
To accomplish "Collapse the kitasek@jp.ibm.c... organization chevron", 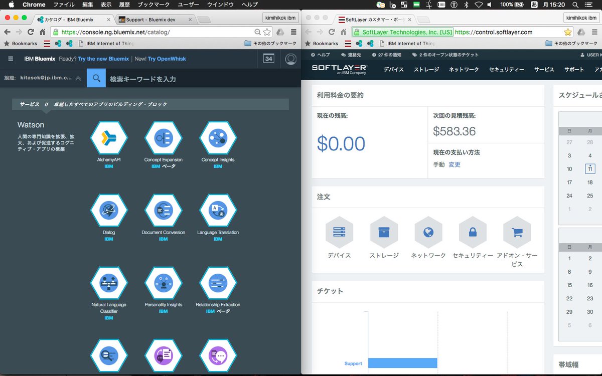I will tap(78, 78).
